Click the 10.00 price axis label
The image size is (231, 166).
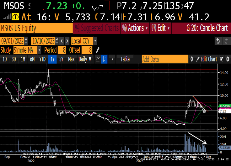(224, 96)
